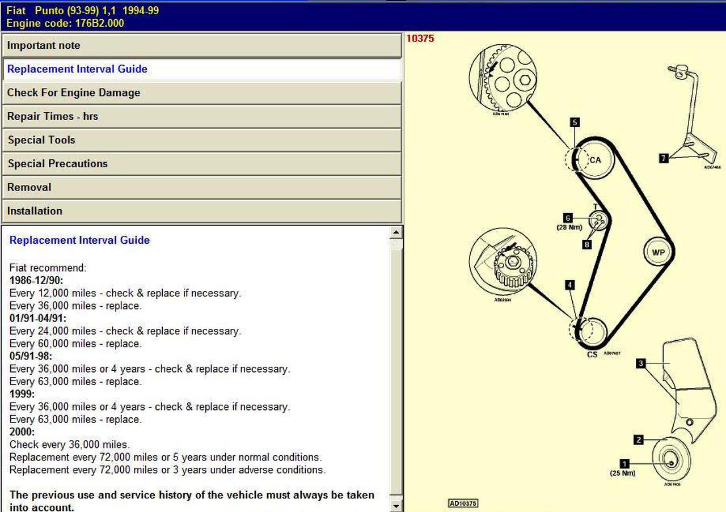The width and height of the screenshot is (726, 512).
Task: Click the scroll up arrow of text pane
Action: coord(397,232)
